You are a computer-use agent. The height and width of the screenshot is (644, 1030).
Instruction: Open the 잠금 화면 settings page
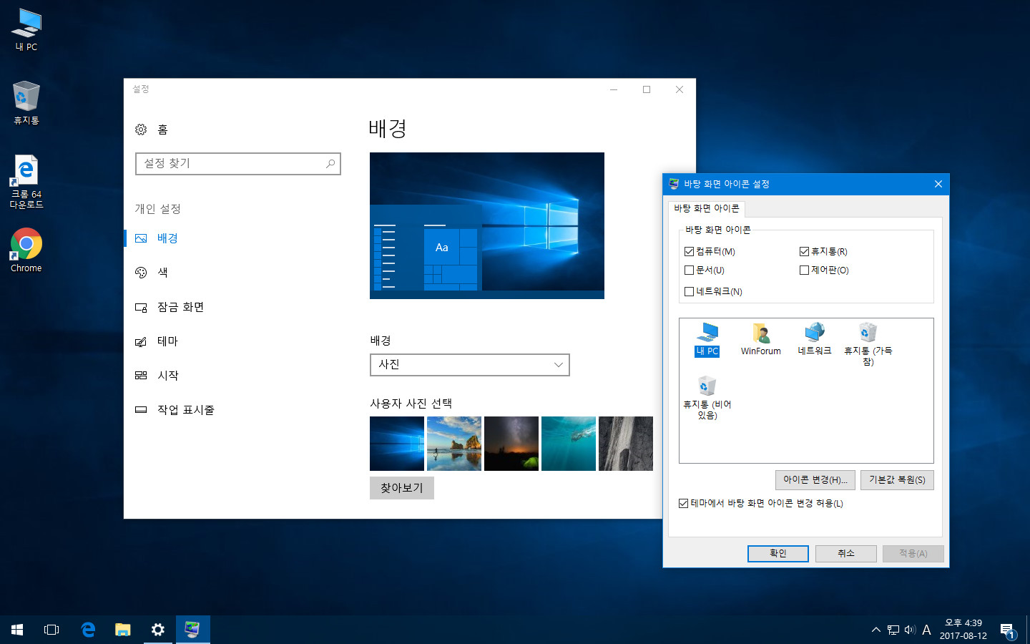pos(170,307)
